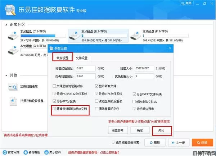Screen dimensions: 216x156
Task: Click the 参数设置 dialog title icon
Action: [x=51, y=48]
